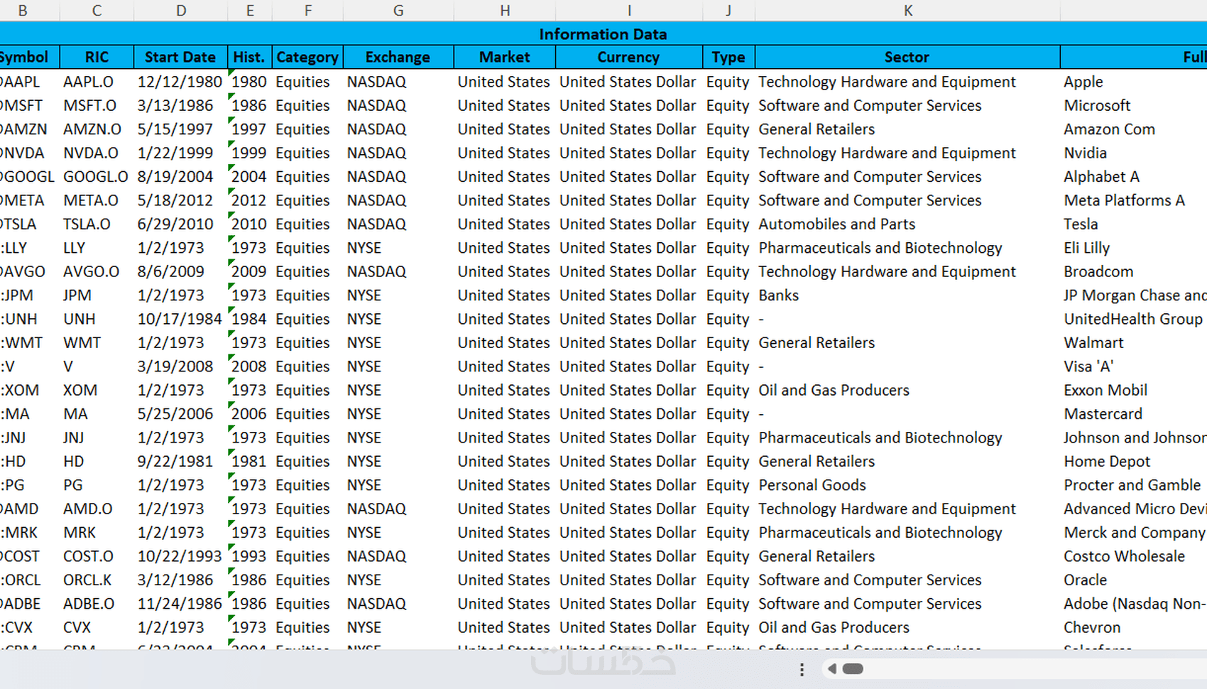Select the "Exxon Mobil" cell
Viewport: 1207px width, 689px height.
(x=1134, y=390)
